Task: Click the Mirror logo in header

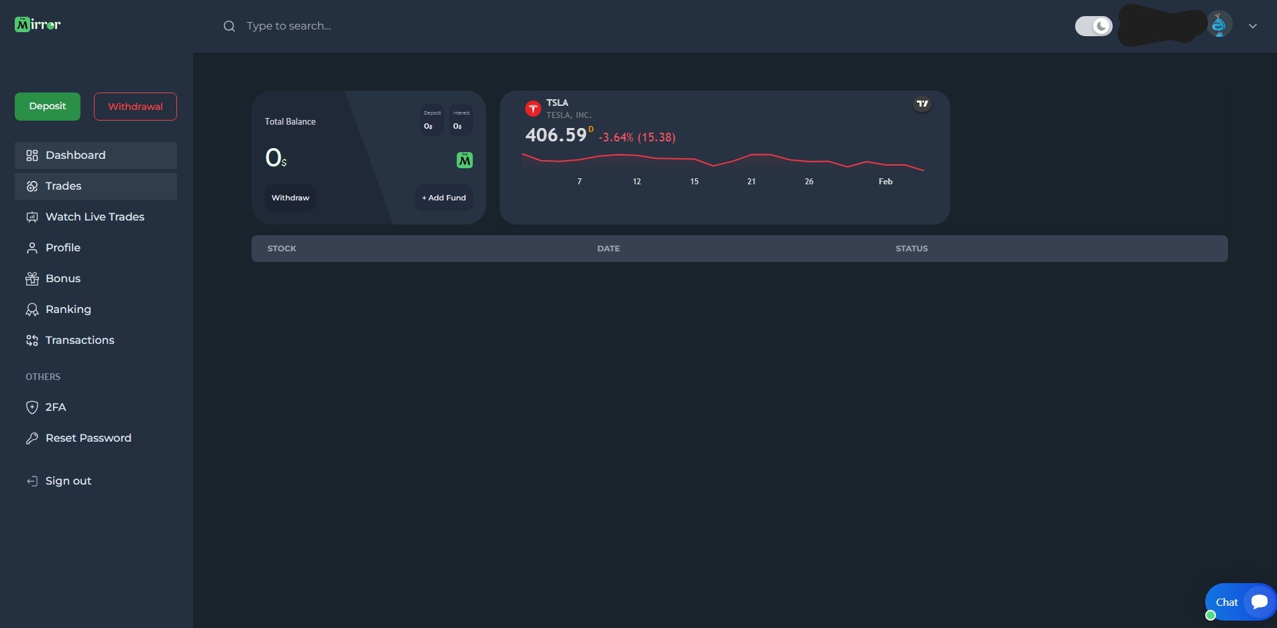Action: click(x=38, y=25)
